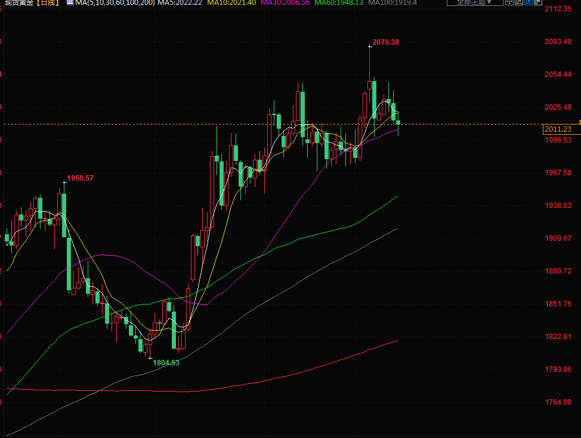
Task: Click the high price label 2079.38
Action: tap(386, 42)
